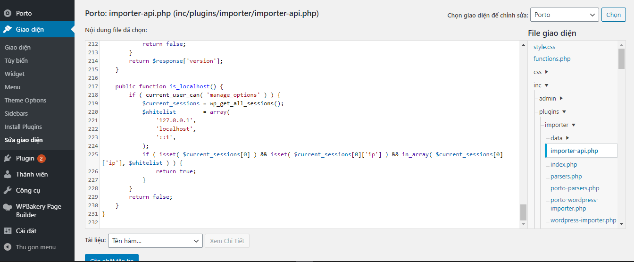This screenshot has height=262, width=634.
Task: Open Theme Options submenu item
Action: click(x=25, y=100)
